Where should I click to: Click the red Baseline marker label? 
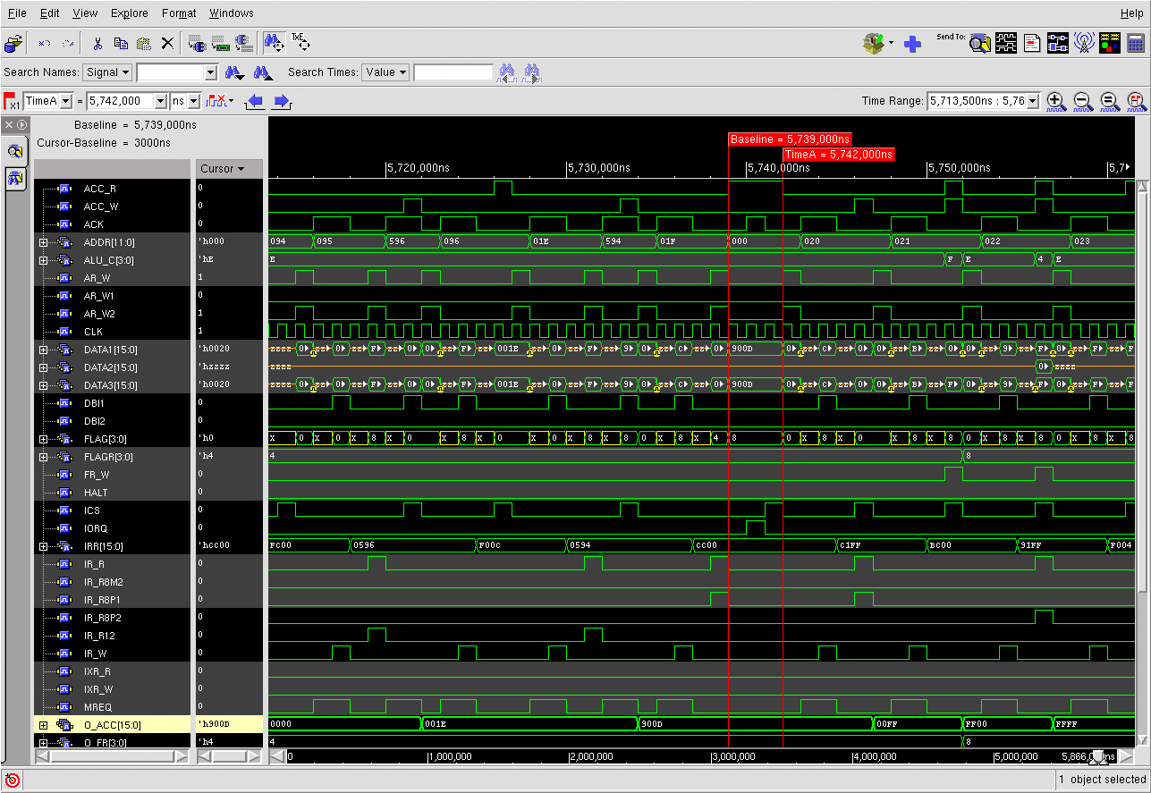(790, 139)
